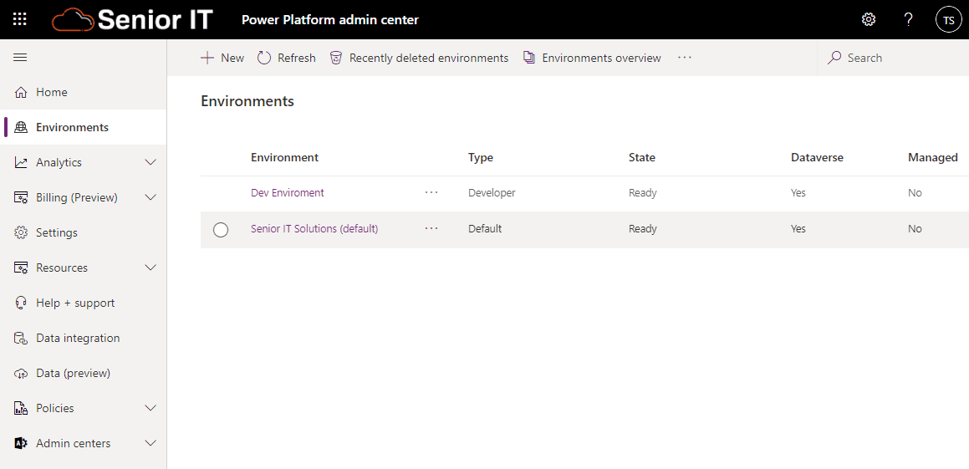
Task: Open the command bar overflow ellipsis
Action: 684,58
